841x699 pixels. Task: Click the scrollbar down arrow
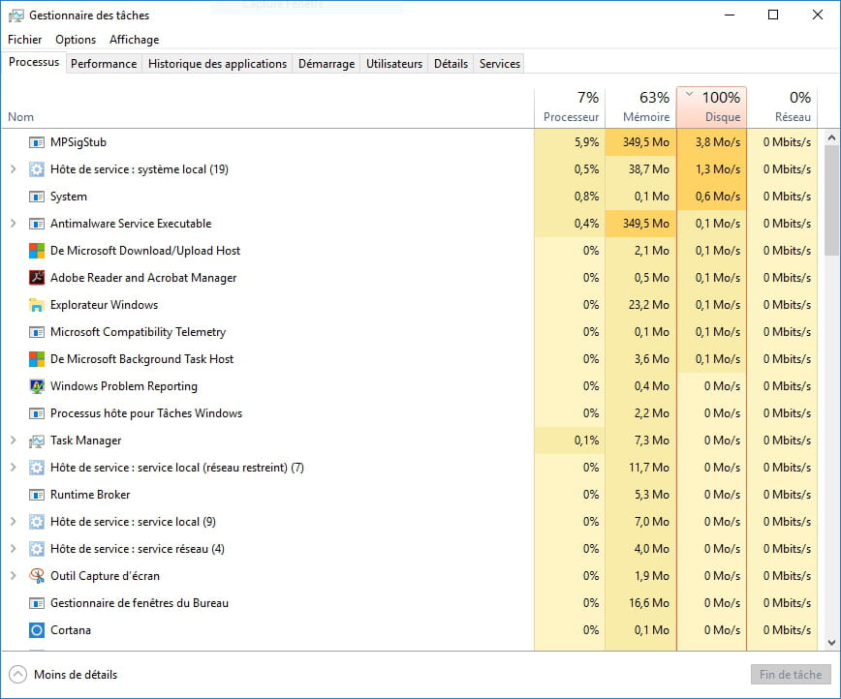coord(831,642)
